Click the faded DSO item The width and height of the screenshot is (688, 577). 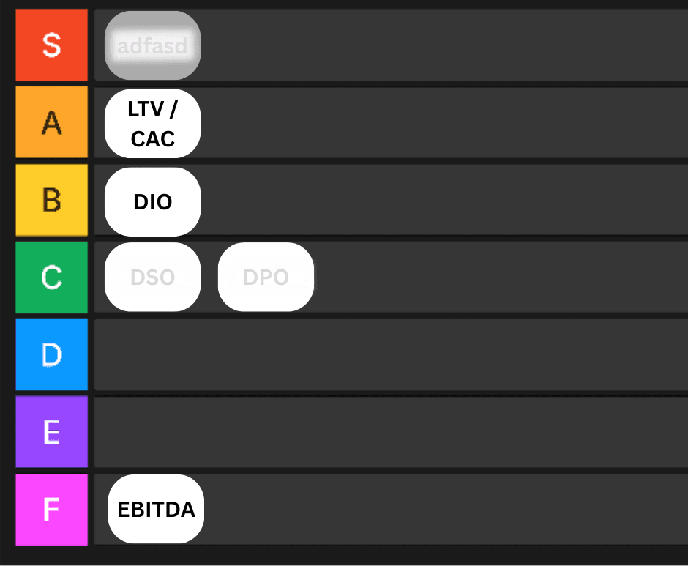pyautogui.click(x=153, y=278)
